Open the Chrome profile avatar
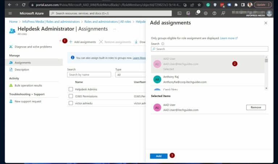 (x=250, y=5)
